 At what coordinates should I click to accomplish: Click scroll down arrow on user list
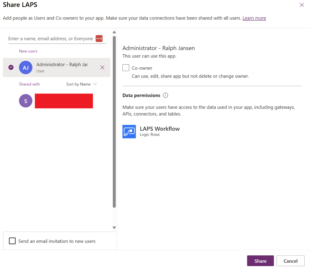point(114,227)
